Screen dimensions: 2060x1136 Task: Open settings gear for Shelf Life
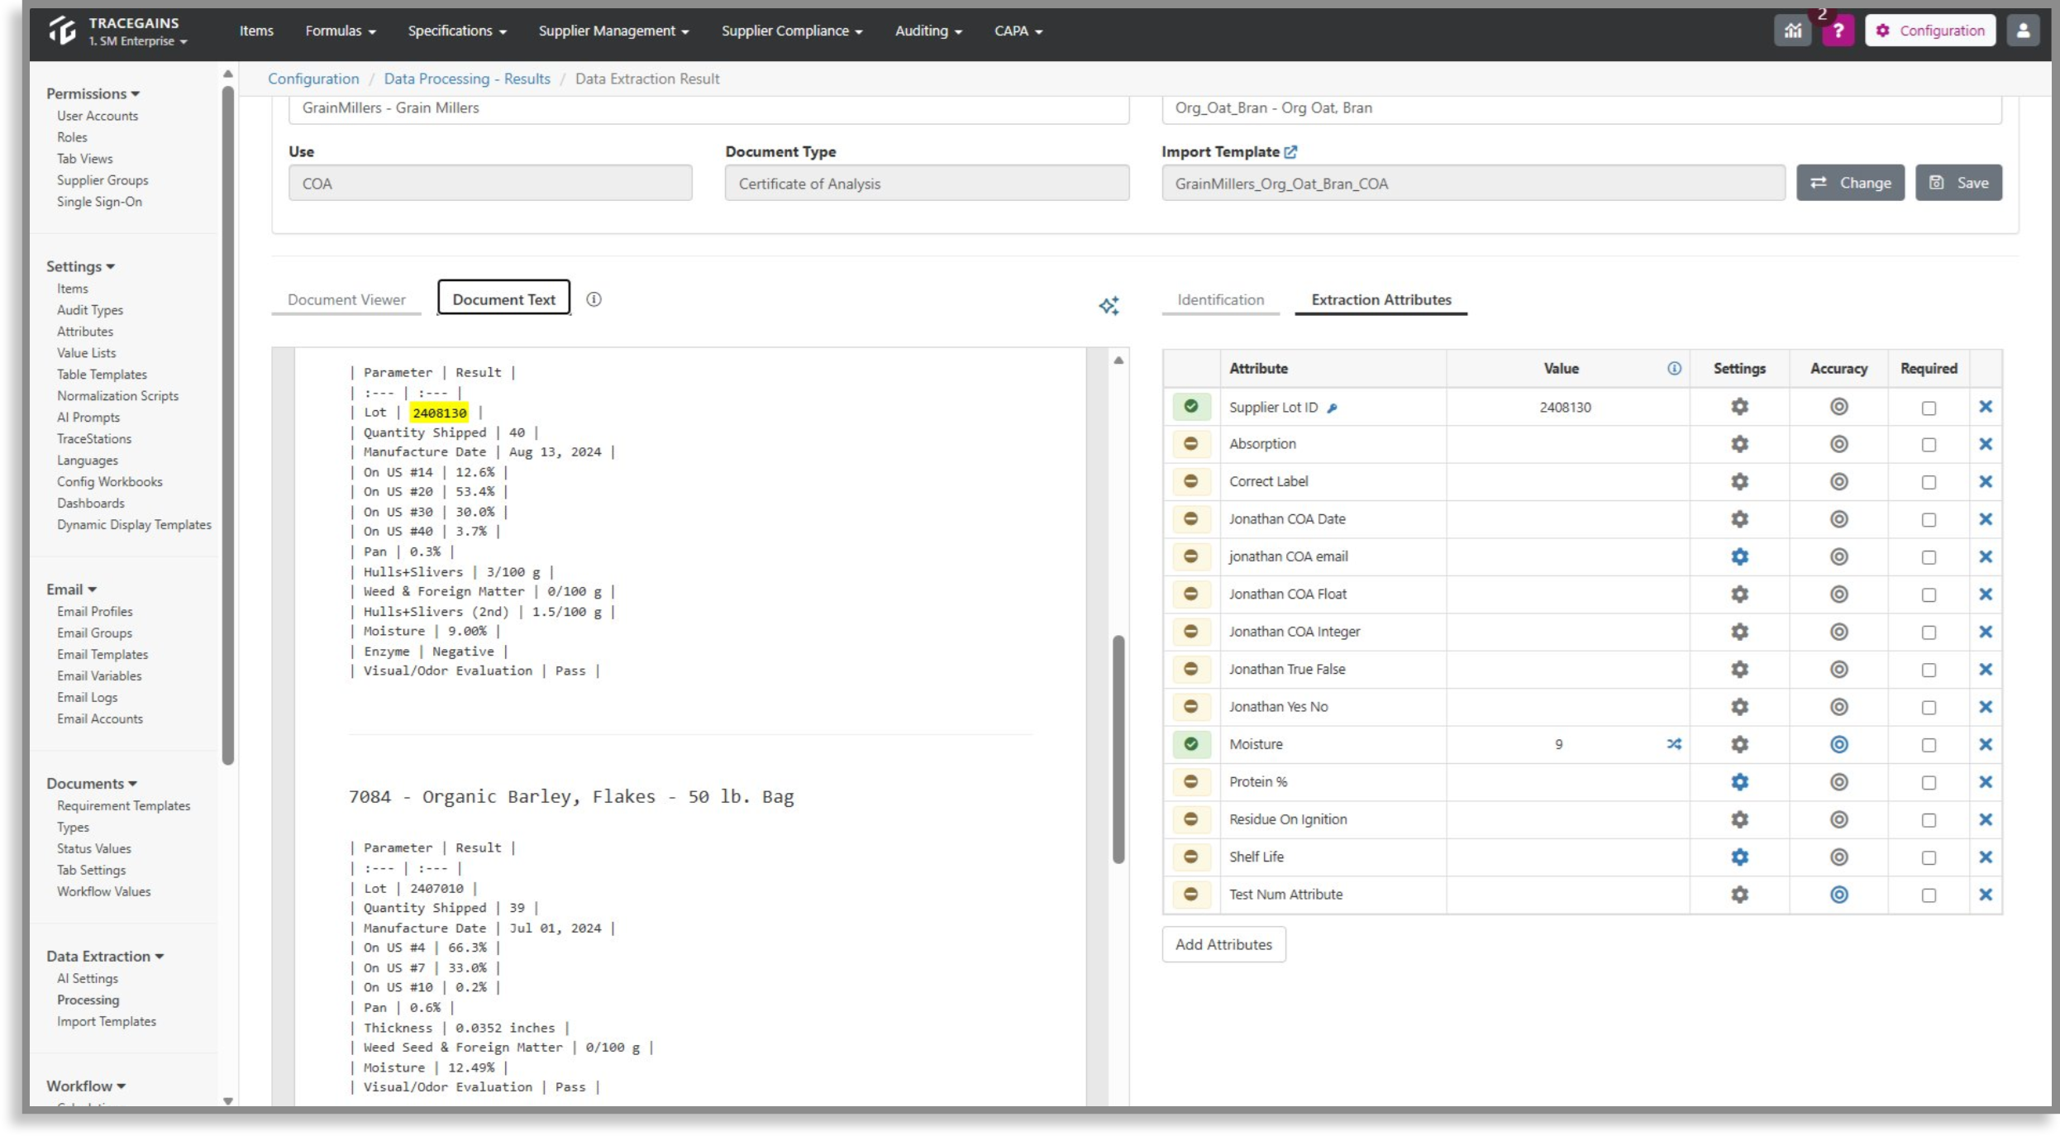[x=1739, y=857]
